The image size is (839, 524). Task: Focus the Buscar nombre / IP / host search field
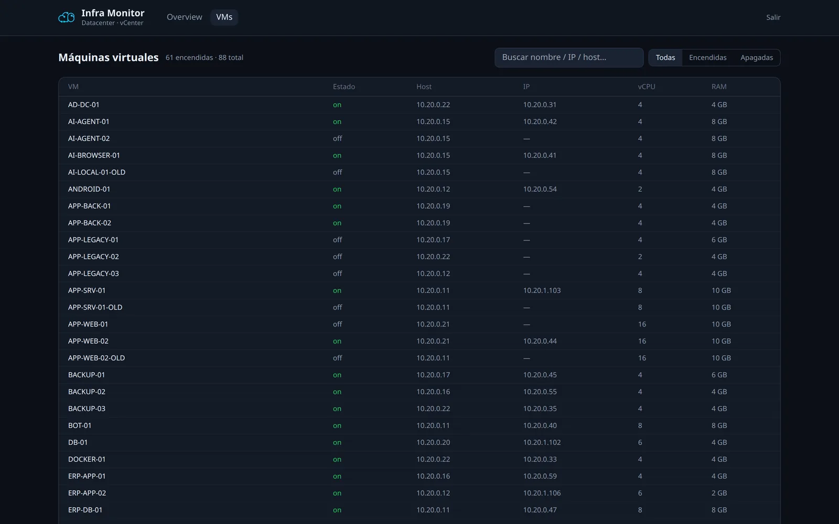click(x=569, y=58)
